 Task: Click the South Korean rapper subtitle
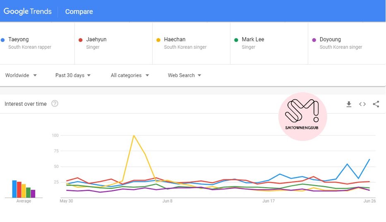30,47
